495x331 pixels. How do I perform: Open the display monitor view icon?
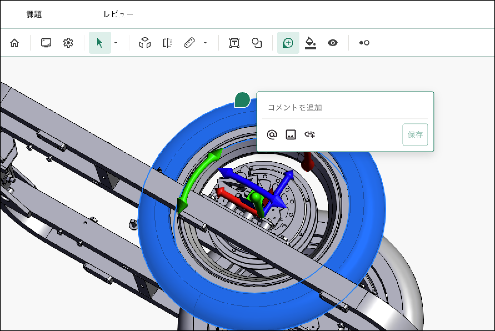[46, 43]
